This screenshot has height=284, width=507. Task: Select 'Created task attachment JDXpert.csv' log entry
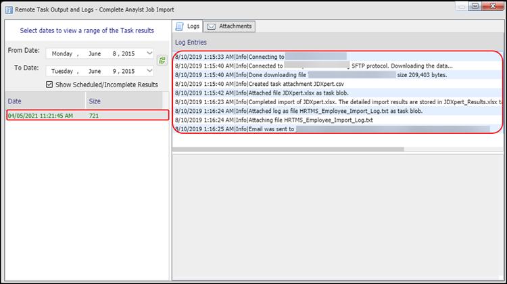(x=337, y=84)
